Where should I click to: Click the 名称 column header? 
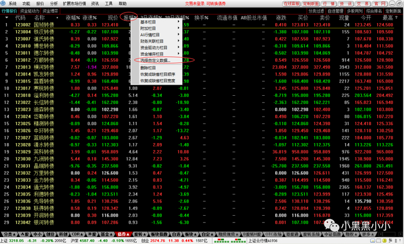pos(39,18)
